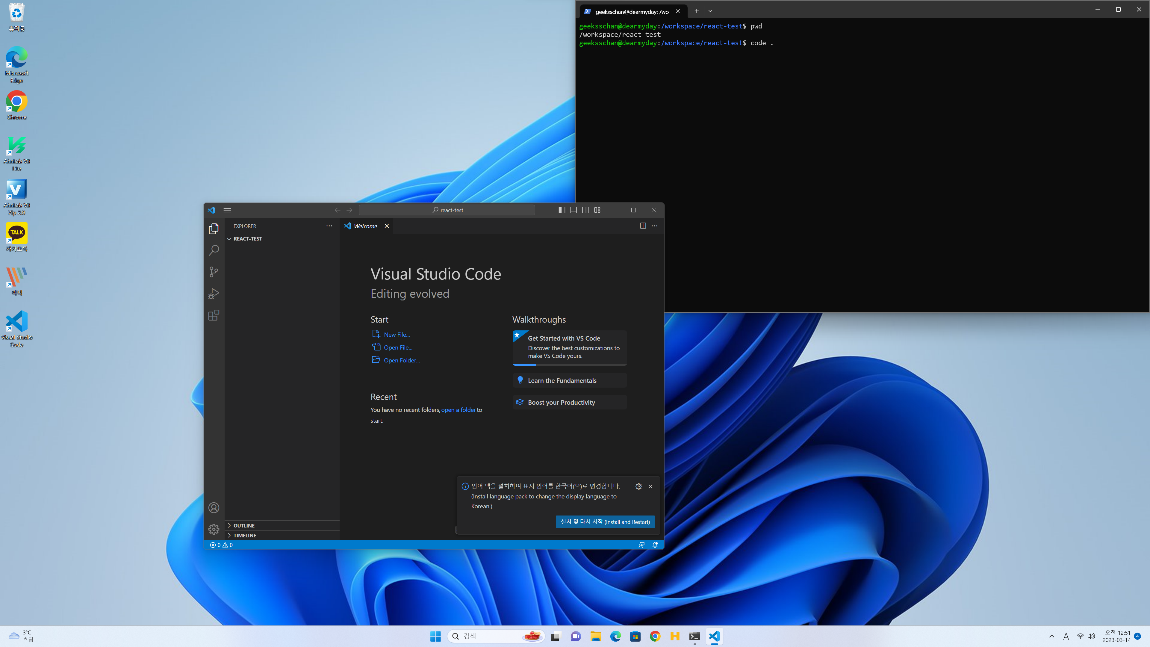Show hidden system tray icons
This screenshot has width=1150, height=647.
(1052, 636)
